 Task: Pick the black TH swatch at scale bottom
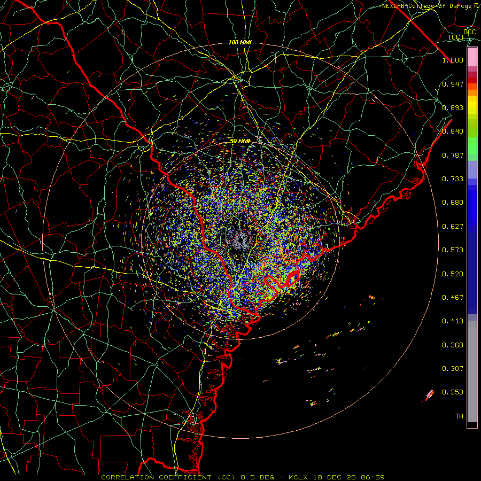[x=472, y=424]
